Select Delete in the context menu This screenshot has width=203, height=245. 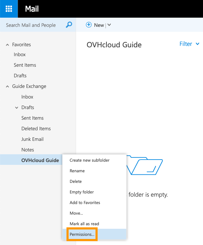(x=94, y=181)
